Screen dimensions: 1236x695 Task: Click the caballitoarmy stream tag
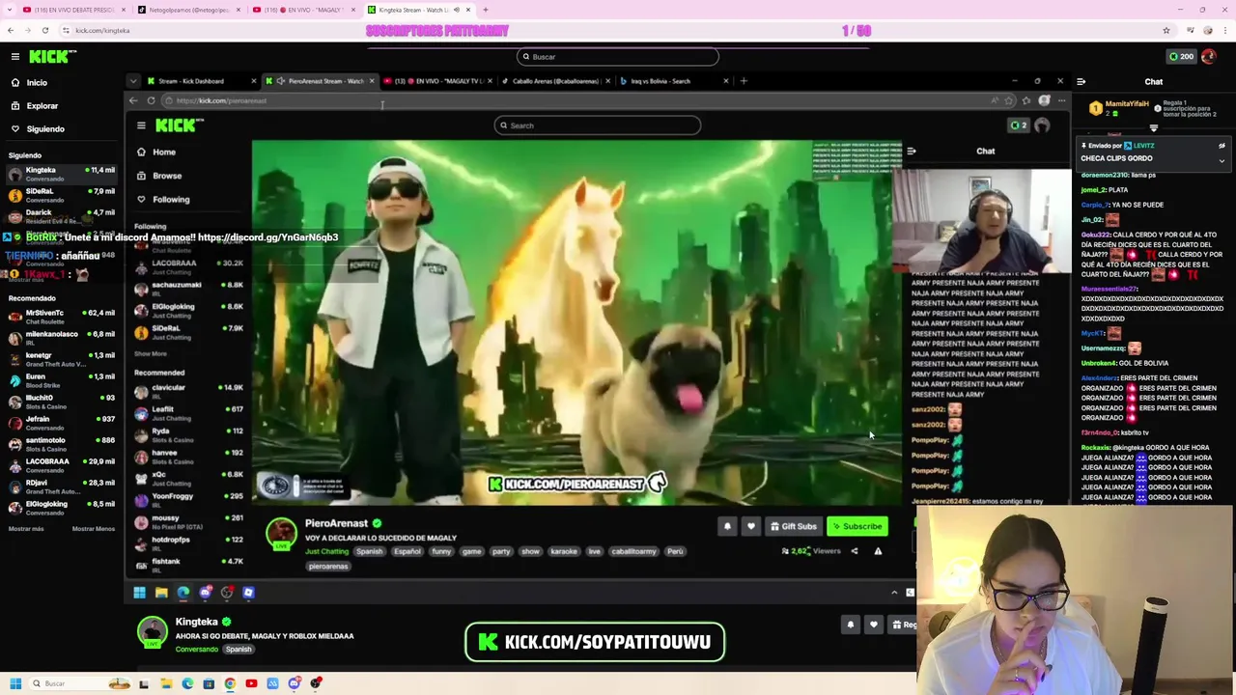pos(634,551)
